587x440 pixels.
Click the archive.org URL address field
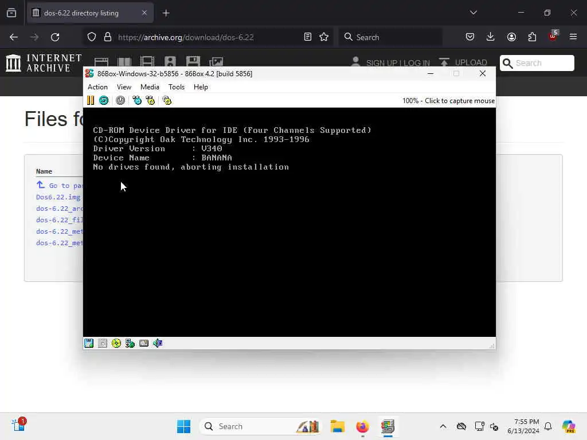click(x=186, y=37)
